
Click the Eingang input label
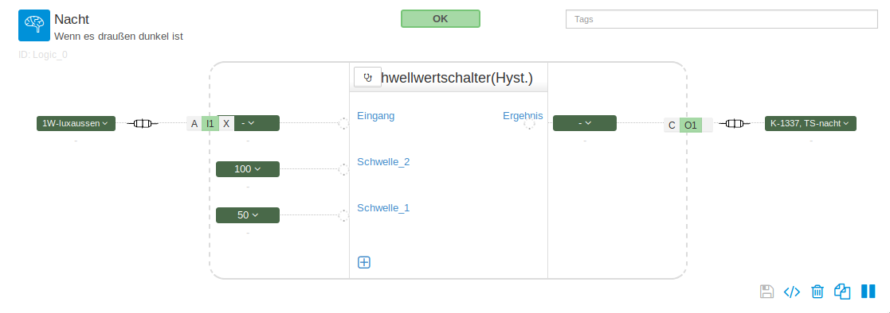[376, 116]
